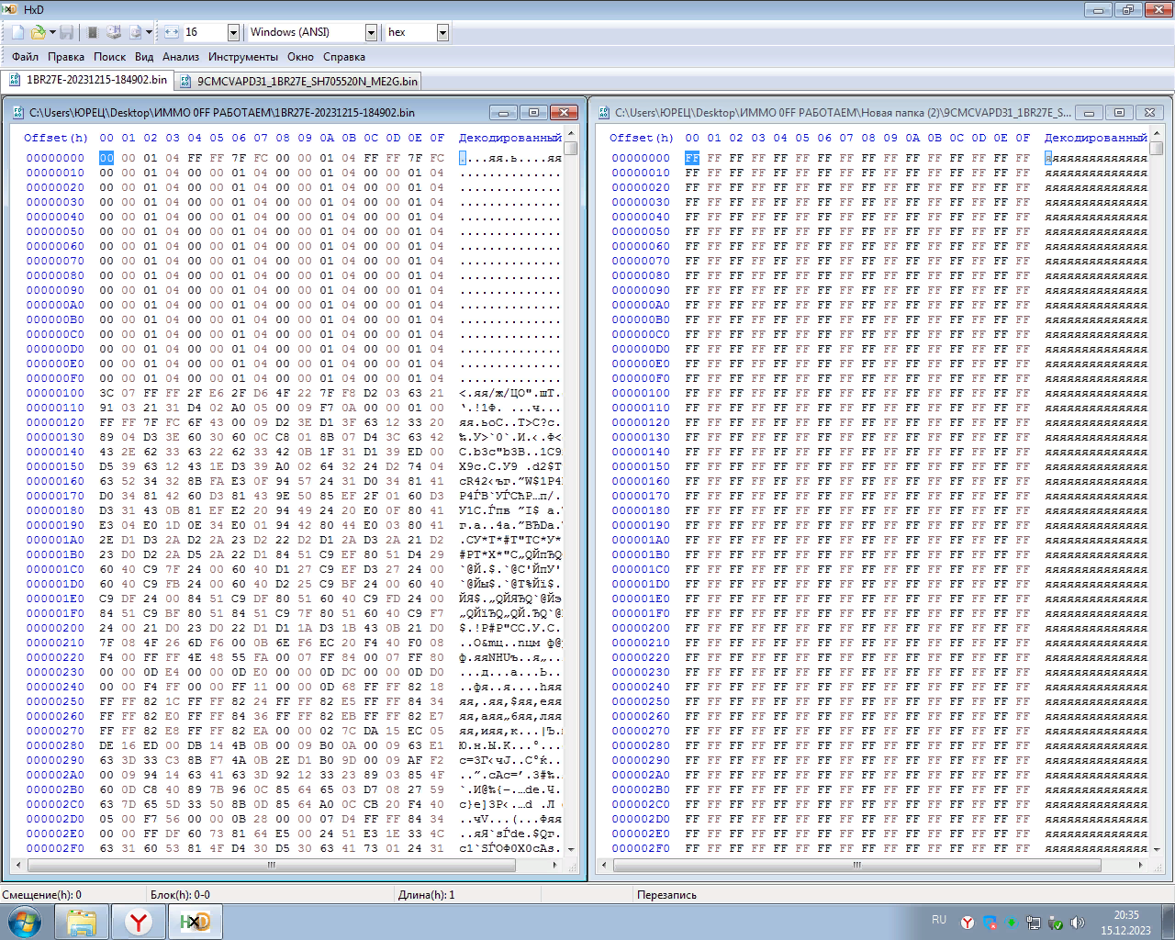Click the Save floppy disk icon
Viewport: 1175px width, 940px height.
tap(66, 32)
